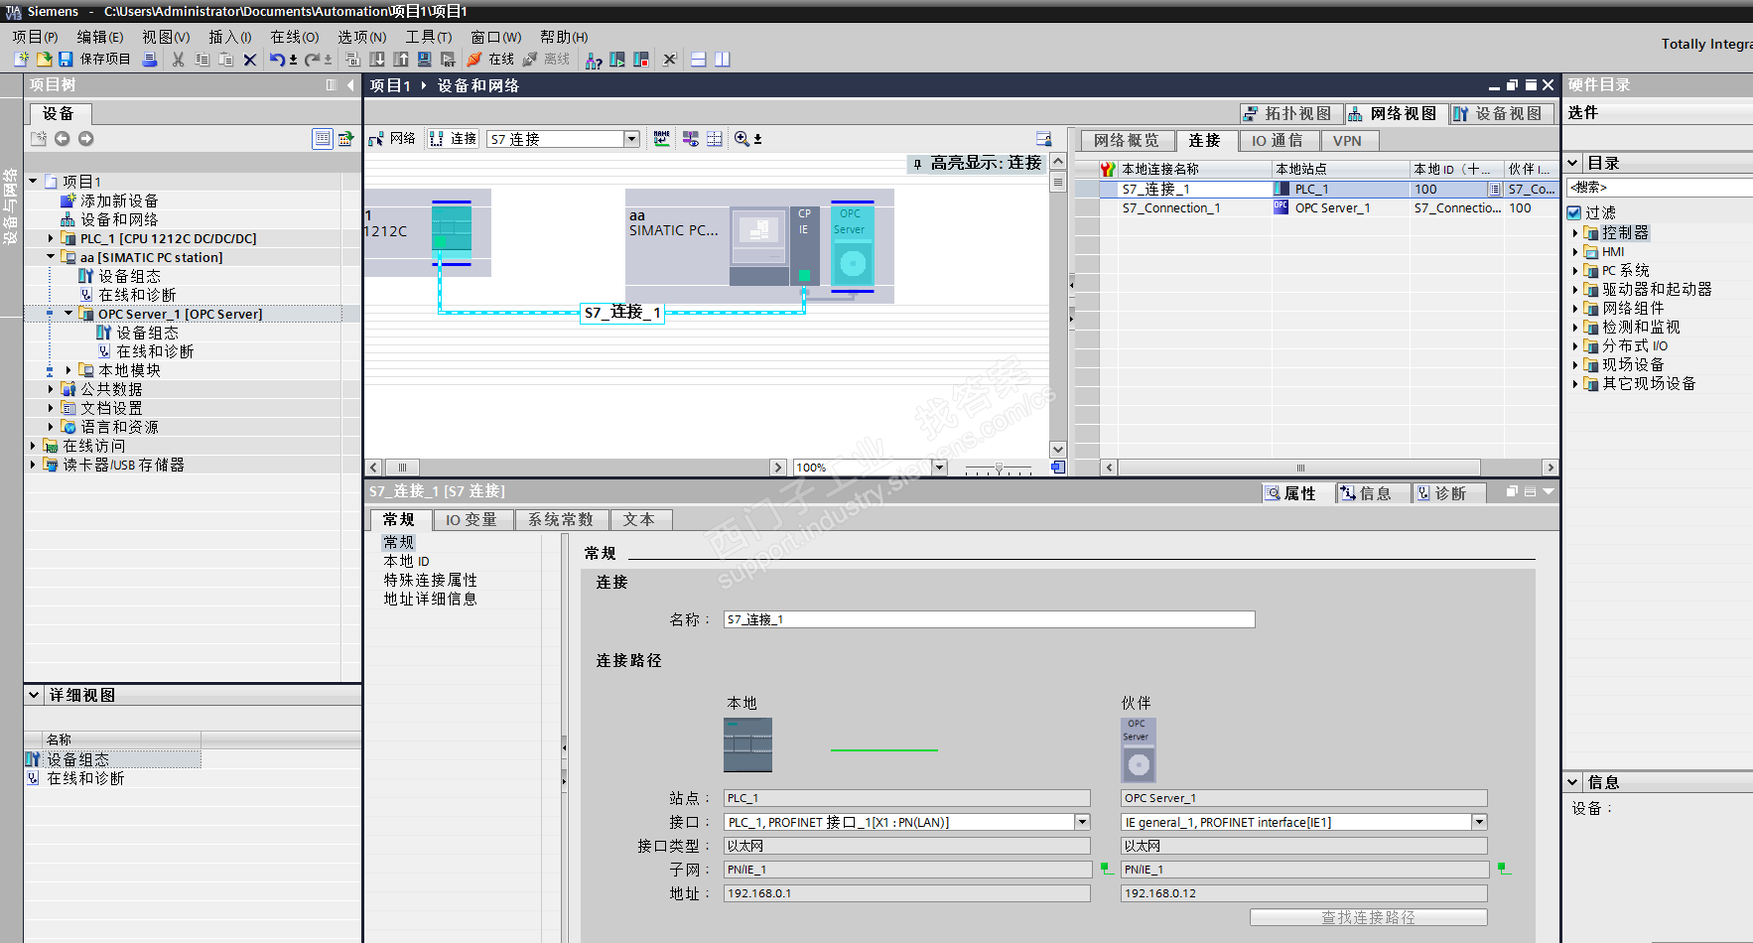This screenshot has width=1753, height=943.
Task: Click the forward arrow in the project tree
Action: coord(85,139)
